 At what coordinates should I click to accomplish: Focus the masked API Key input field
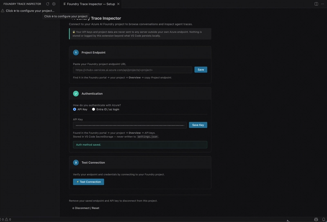(130, 125)
